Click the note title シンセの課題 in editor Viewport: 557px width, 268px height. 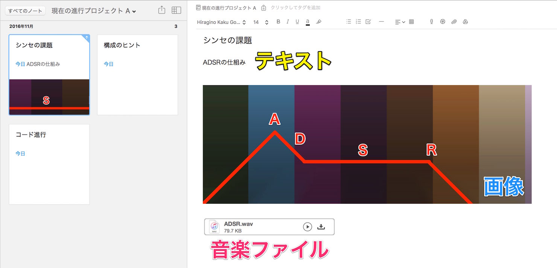click(x=227, y=40)
